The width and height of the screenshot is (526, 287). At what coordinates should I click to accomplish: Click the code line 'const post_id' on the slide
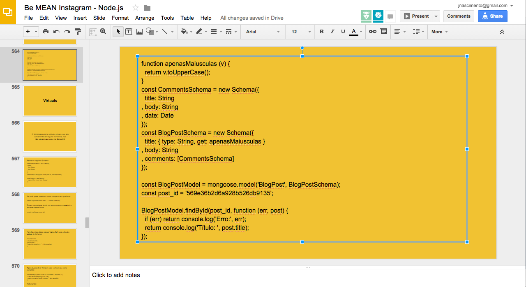(x=207, y=193)
